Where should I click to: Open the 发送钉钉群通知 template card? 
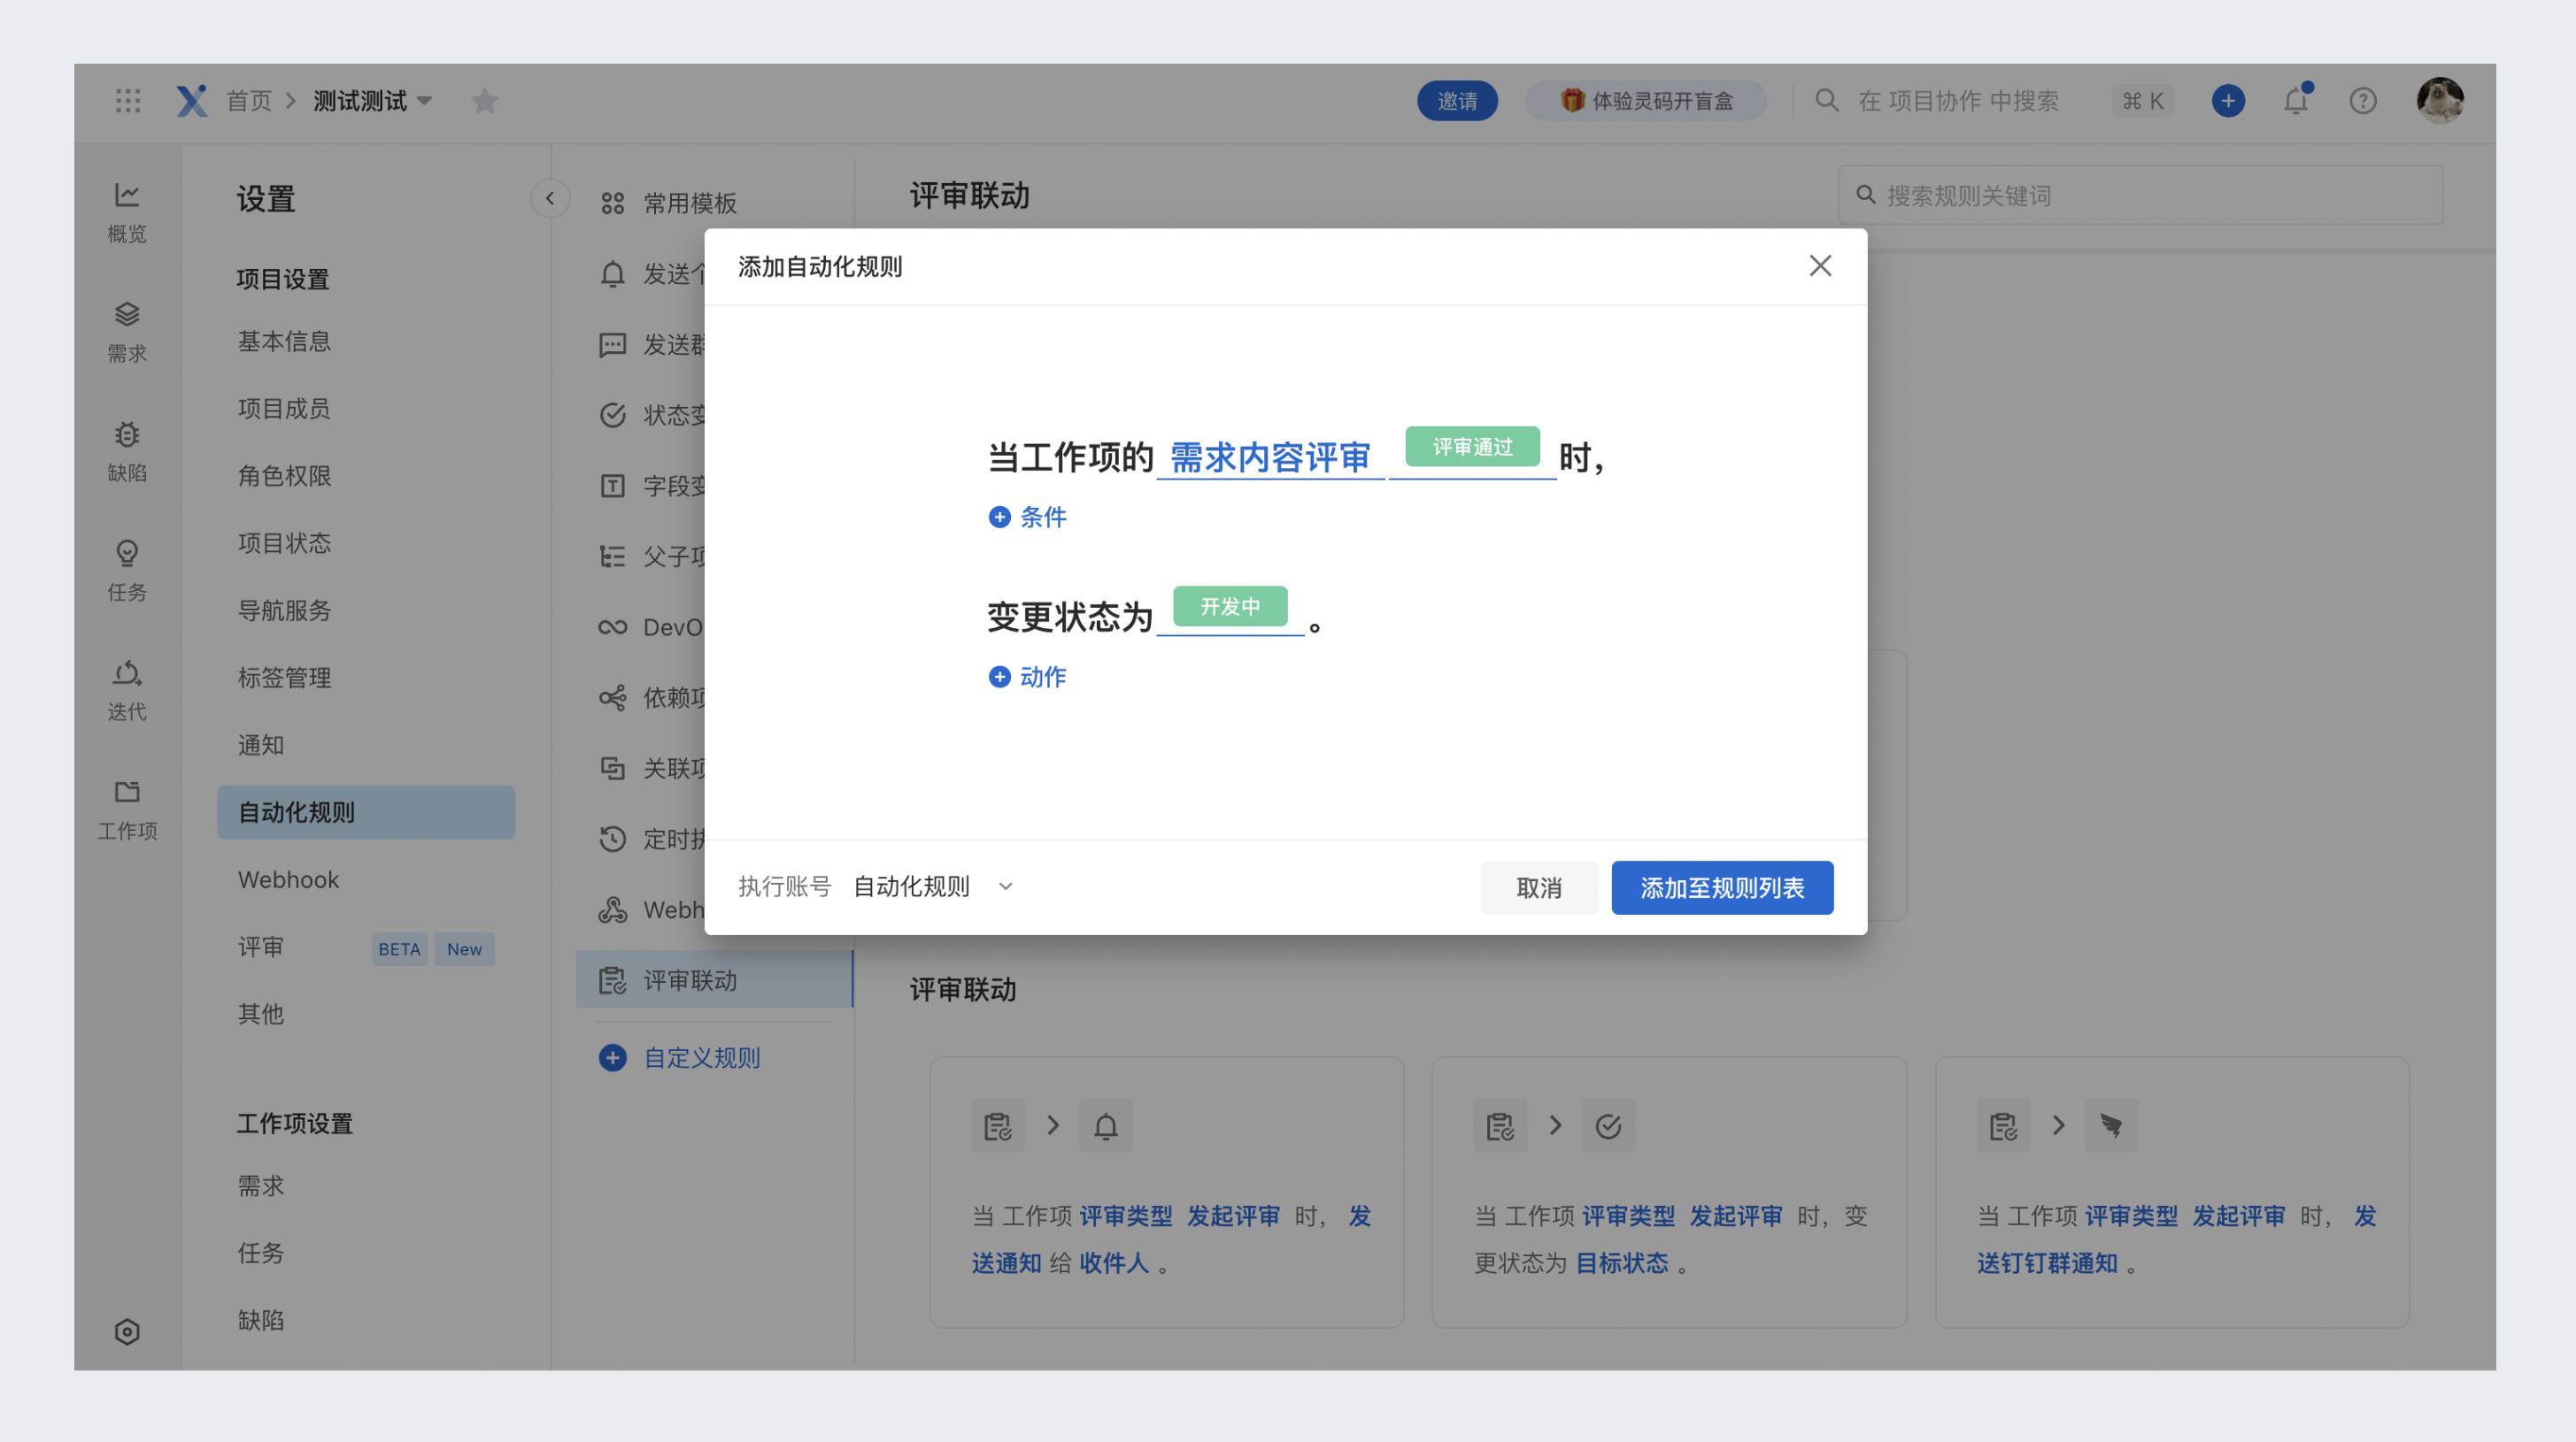(x=2172, y=1193)
